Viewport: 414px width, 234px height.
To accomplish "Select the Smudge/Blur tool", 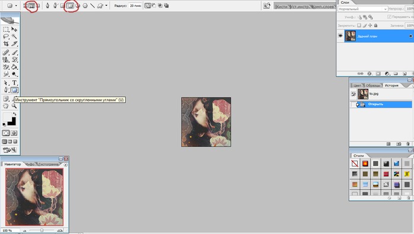I will click(6, 74).
